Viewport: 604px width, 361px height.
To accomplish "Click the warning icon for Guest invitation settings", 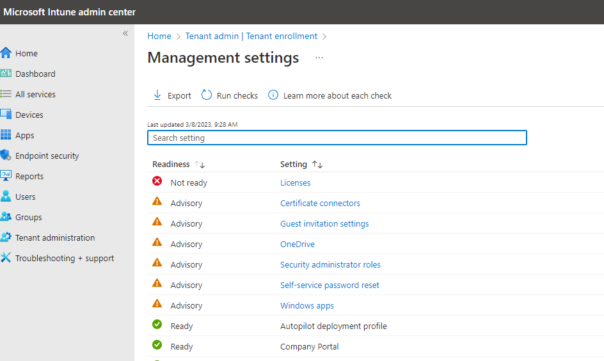I will coord(157,221).
